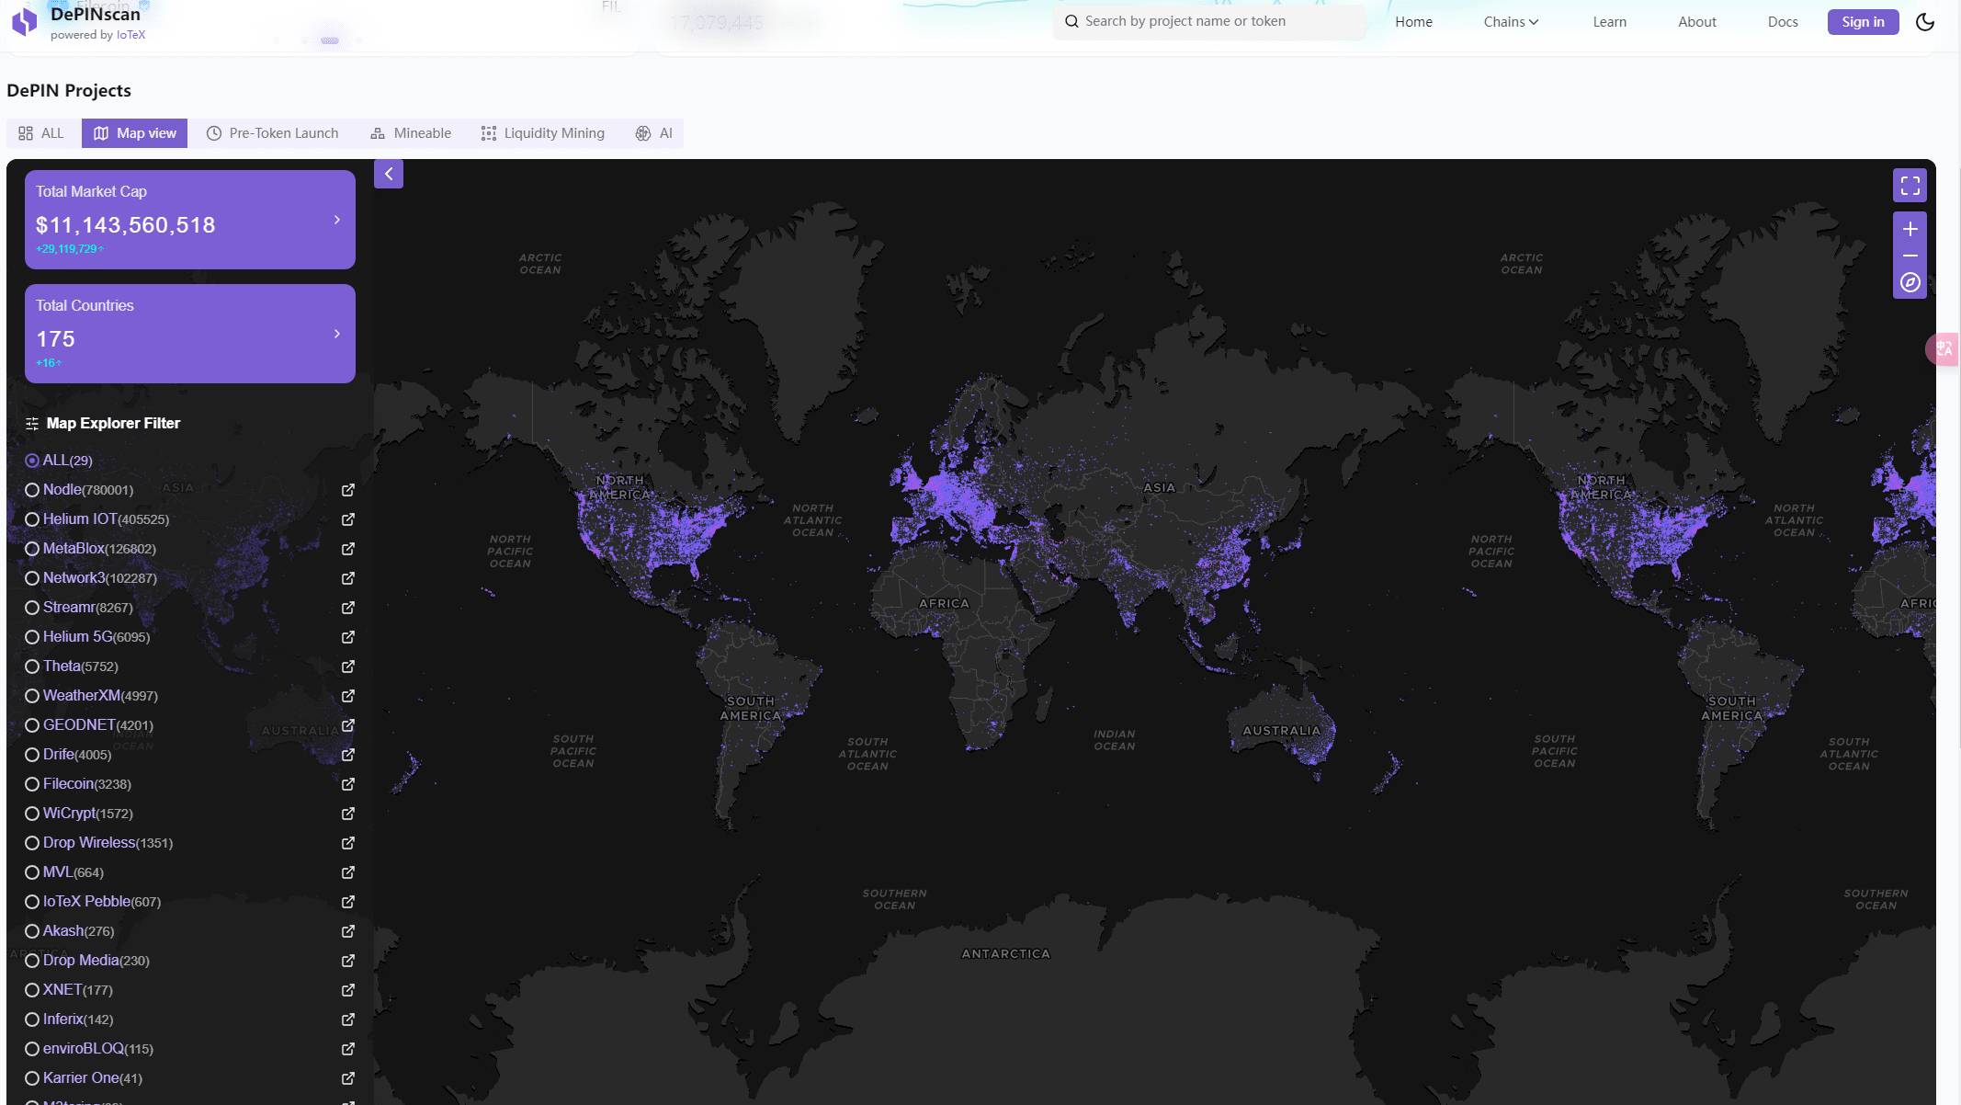This screenshot has height=1105, width=1961.
Task: Open Akash external link icon
Action: pos(348,931)
